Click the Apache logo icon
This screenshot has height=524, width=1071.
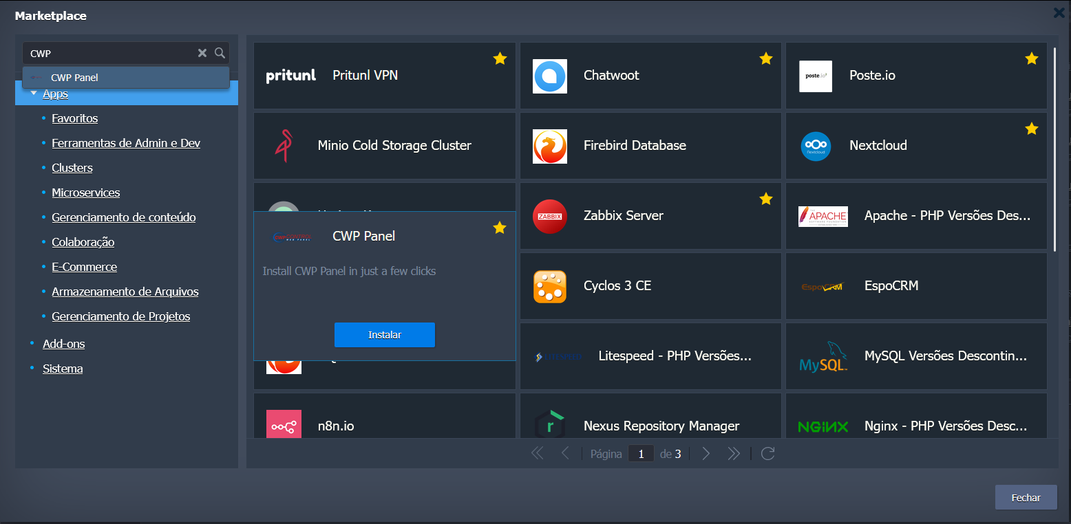[x=823, y=216]
